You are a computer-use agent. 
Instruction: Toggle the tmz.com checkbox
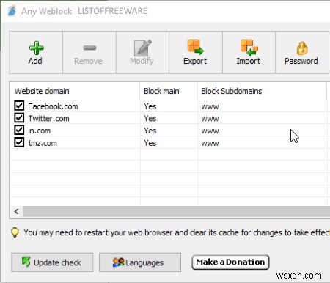coord(19,142)
